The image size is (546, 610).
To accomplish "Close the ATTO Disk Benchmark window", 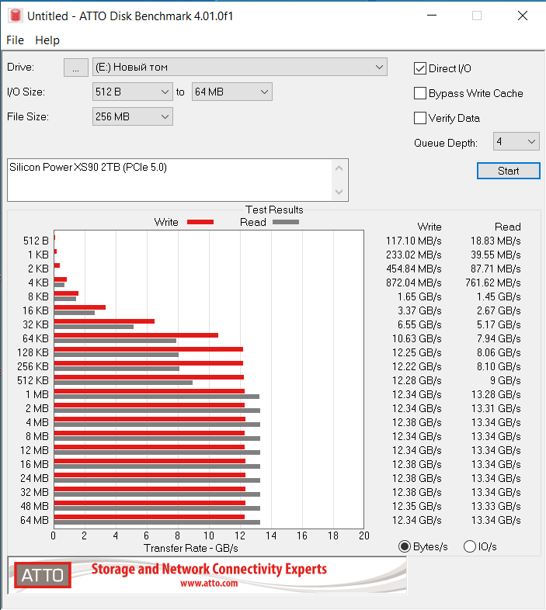I will coord(523,16).
